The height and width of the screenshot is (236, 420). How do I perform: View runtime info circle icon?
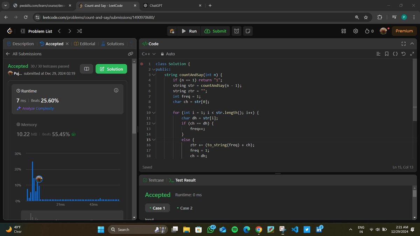(116, 90)
